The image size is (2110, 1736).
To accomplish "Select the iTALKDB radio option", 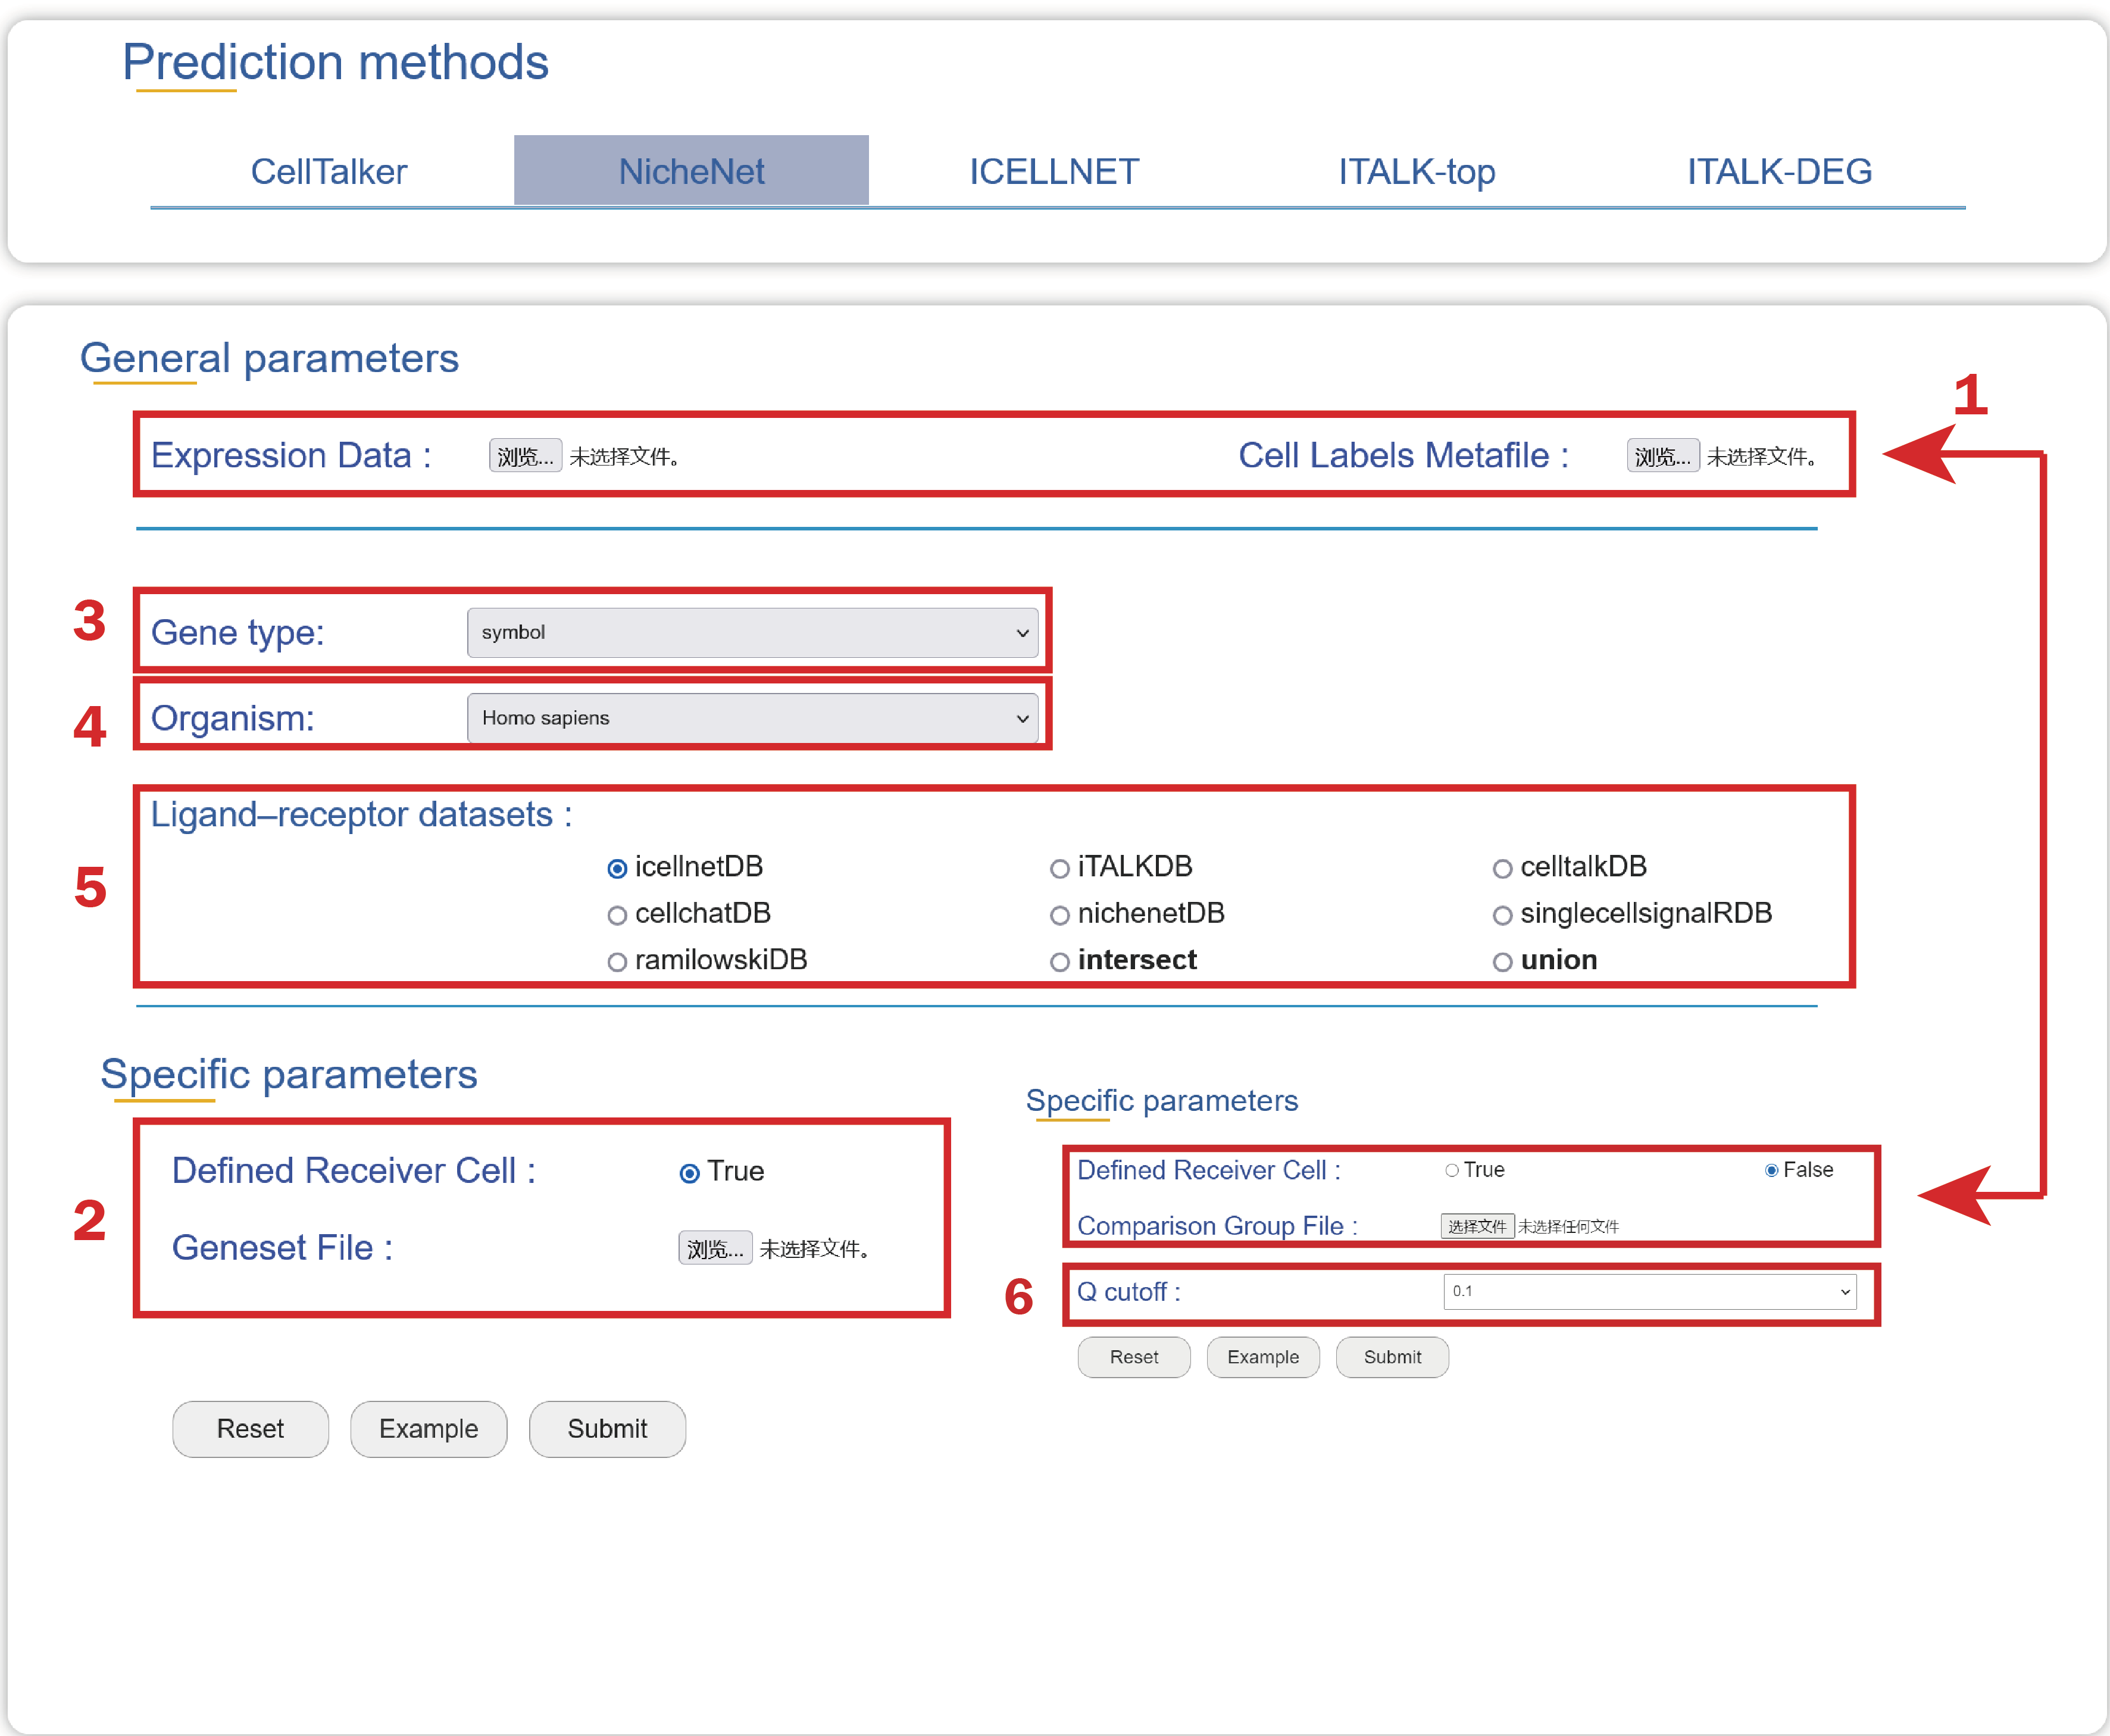I will [1059, 868].
